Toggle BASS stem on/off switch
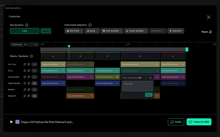The height and width of the screenshot is (137, 220). pyautogui.click(x=34, y=71)
